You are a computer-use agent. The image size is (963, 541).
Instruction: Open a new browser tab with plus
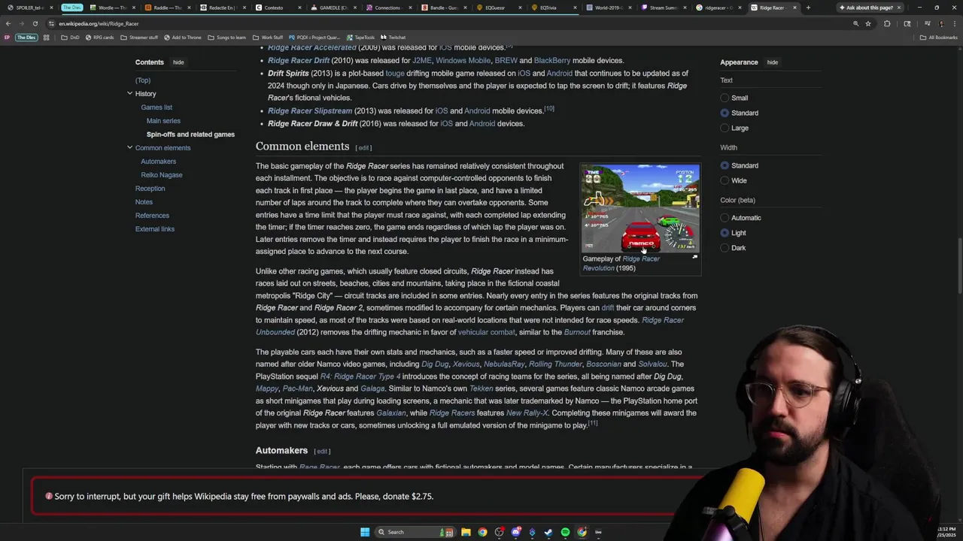coord(808,8)
